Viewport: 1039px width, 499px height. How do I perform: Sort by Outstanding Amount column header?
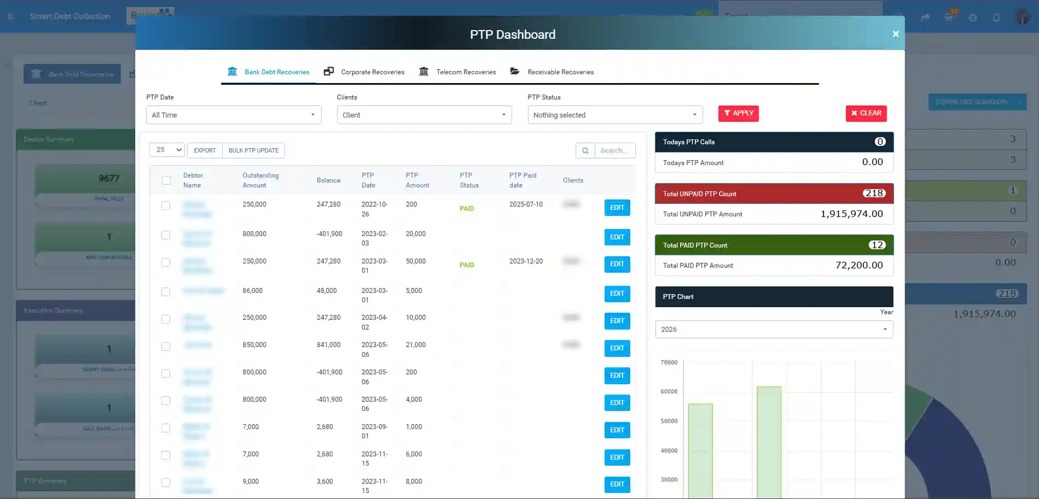pyautogui.click(x=261, y=180)
